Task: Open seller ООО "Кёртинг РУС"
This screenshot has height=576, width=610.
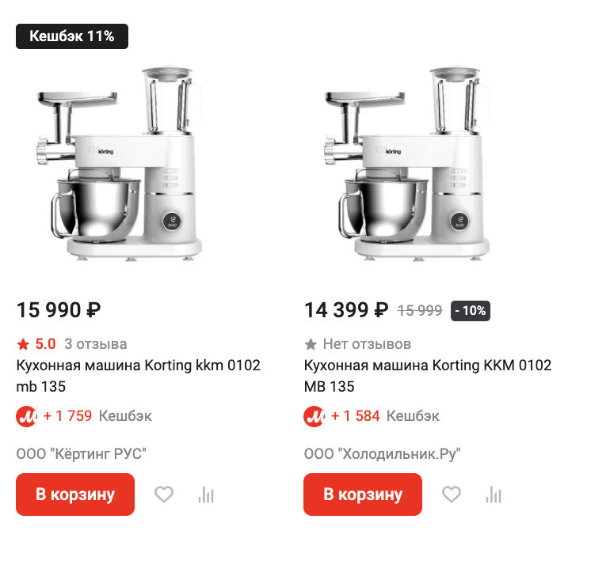Action: coord(82,454)
